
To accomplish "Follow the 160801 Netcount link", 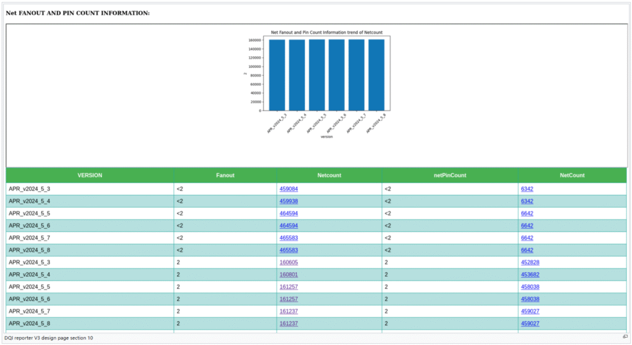I will [288, 275].
